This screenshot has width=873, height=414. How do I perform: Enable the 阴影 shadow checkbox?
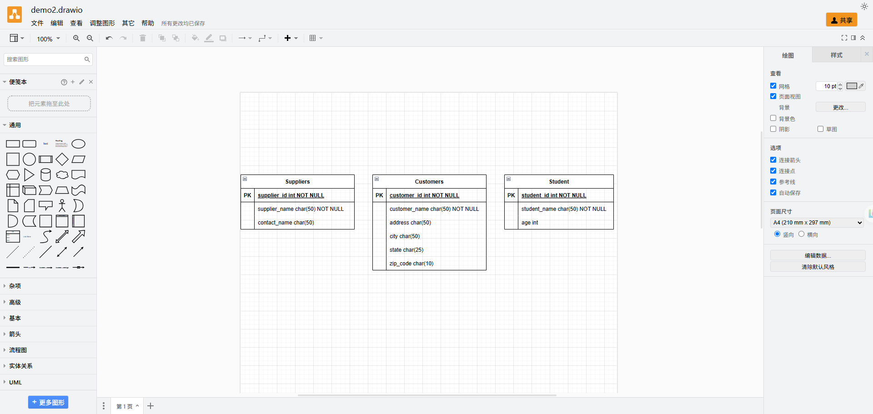[x=773, y=129]
